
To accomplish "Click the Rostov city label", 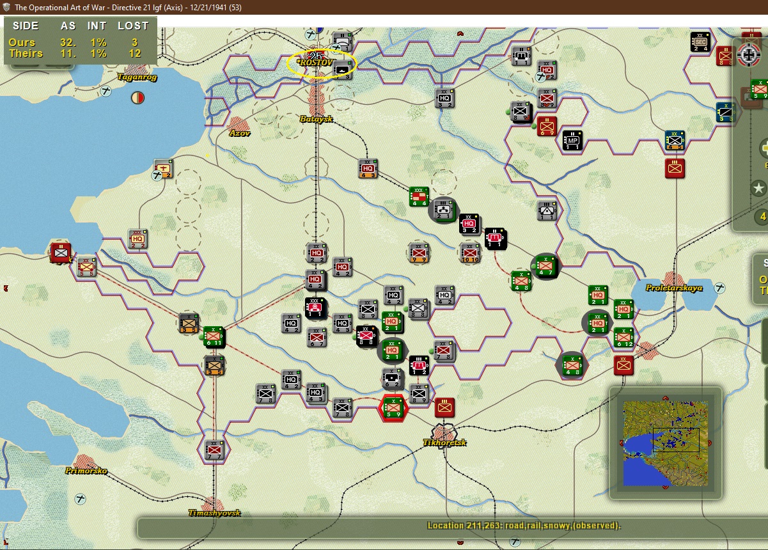I will [x=314, y=63].
